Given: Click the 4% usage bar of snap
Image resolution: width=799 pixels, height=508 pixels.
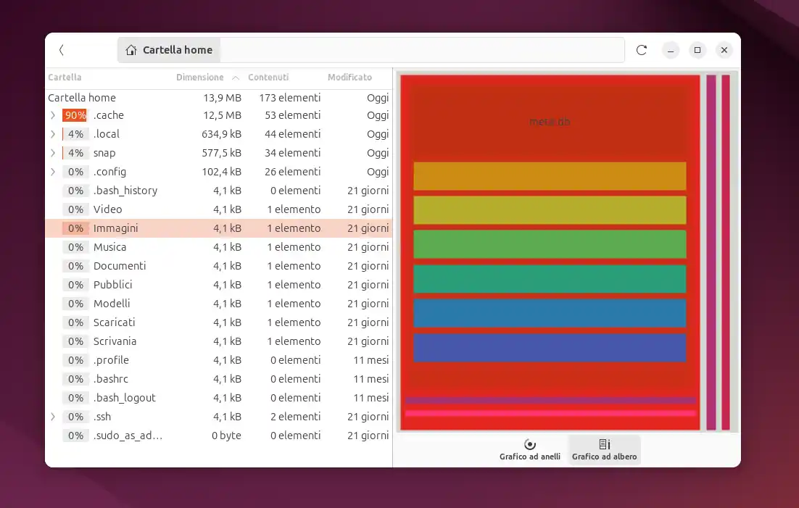Looking at the screenshot, I should click(75, 153).
